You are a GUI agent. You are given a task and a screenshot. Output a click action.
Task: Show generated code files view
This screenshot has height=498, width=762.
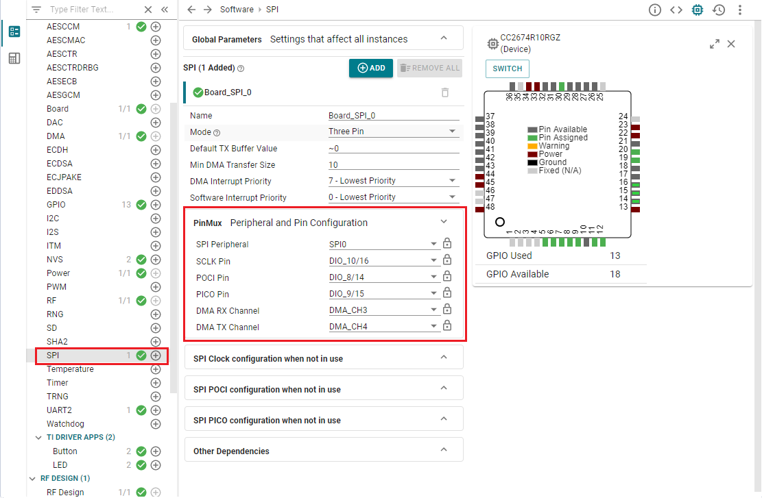click(x=676, y=10)
